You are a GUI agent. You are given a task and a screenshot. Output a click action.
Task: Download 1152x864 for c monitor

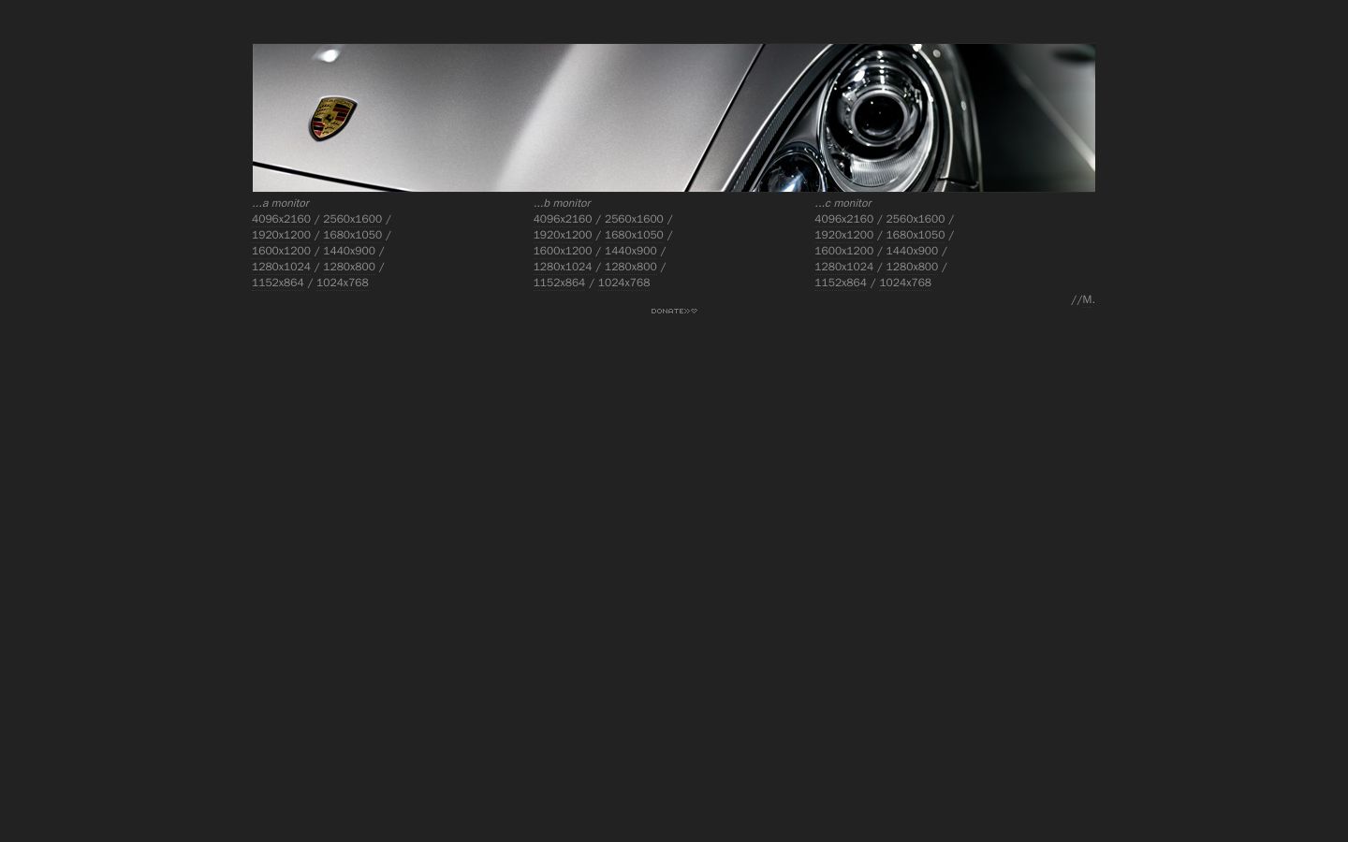[x=841, y=283]
